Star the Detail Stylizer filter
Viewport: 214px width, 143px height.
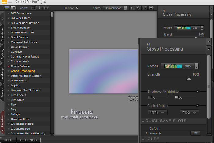click(x=9, y=81)
